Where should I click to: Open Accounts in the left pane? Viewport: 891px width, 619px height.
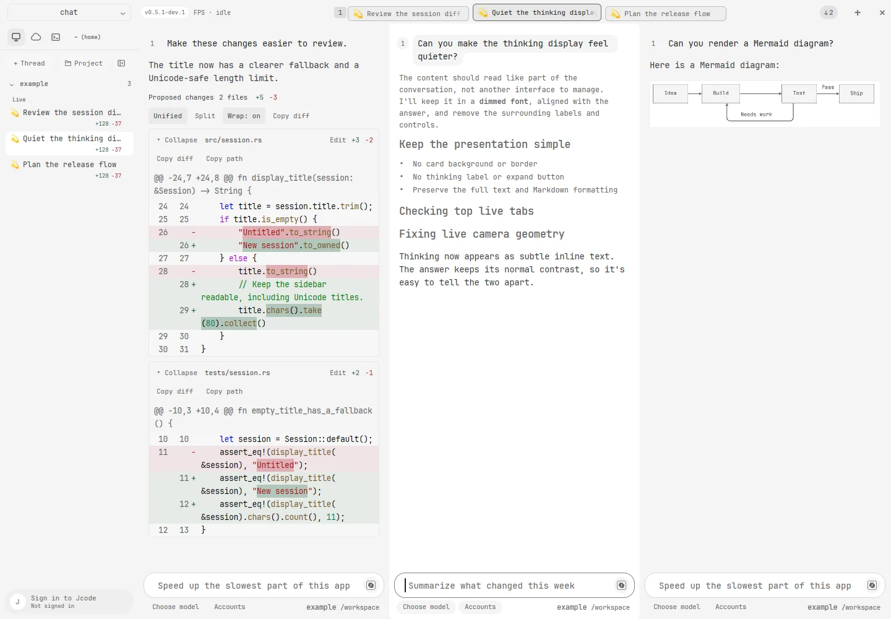230,607
